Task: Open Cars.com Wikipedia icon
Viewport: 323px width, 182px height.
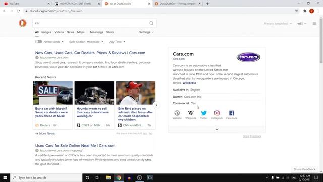Action: 191,113
